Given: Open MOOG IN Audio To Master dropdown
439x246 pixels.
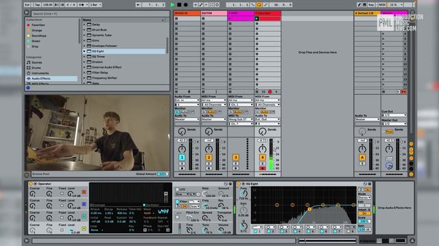Looking at the screenshot, I should pos(187,120).
